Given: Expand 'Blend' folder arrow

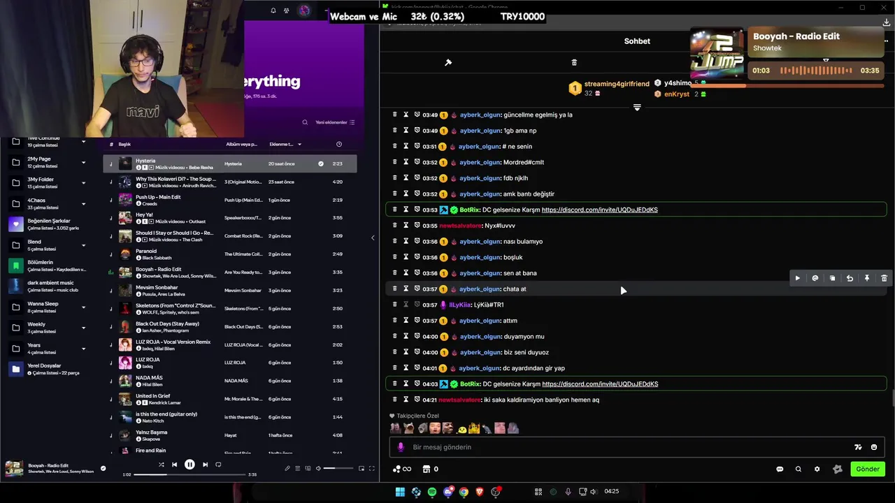Looking at the screenshot, I should coord(83,245).
